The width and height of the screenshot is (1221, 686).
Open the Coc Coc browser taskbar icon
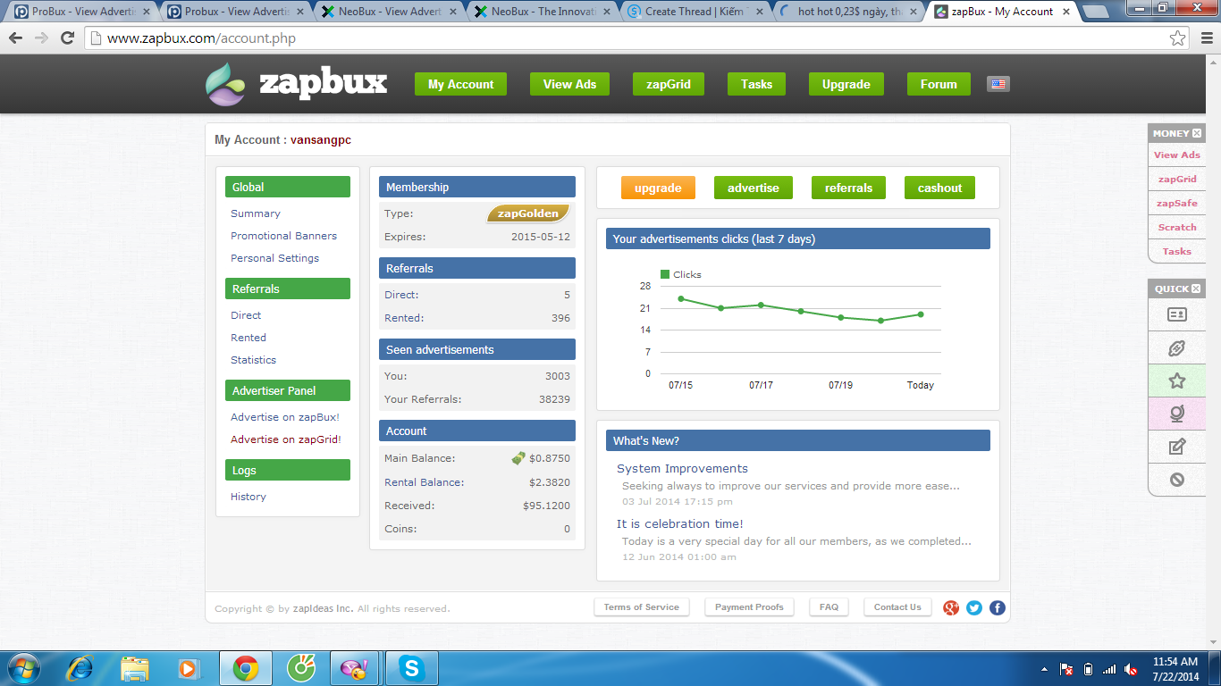299,667
